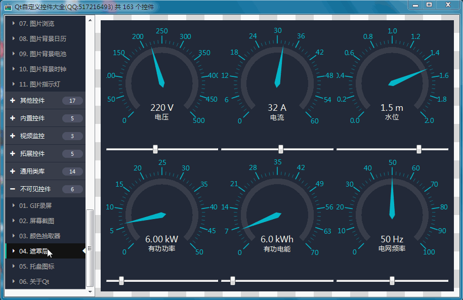
Task: Select 01. GIF录屏 item
Action: coord(35,206)
